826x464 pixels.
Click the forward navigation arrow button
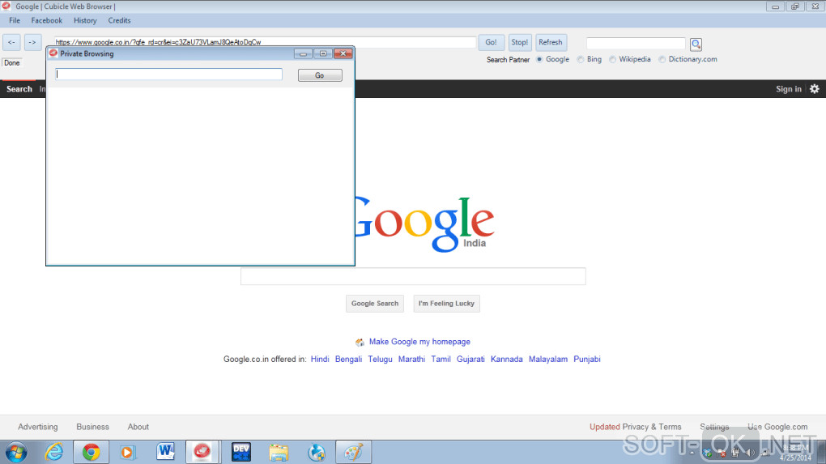(32, 42)
